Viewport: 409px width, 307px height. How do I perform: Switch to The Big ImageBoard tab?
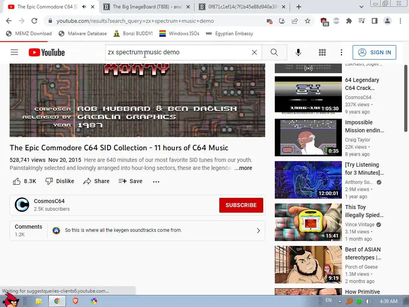click(147, 7)
